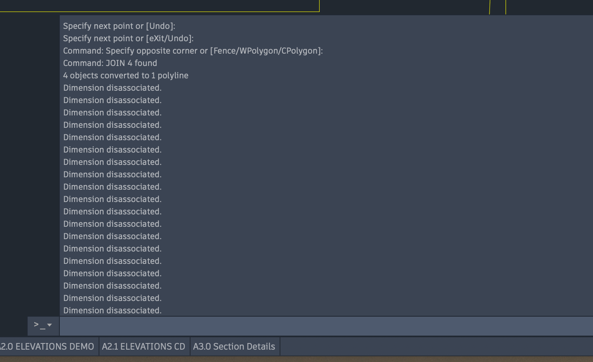Click the 'Specify next point or [eXit/Undo]:' line
Screen dimensions: 593x362
128,38
